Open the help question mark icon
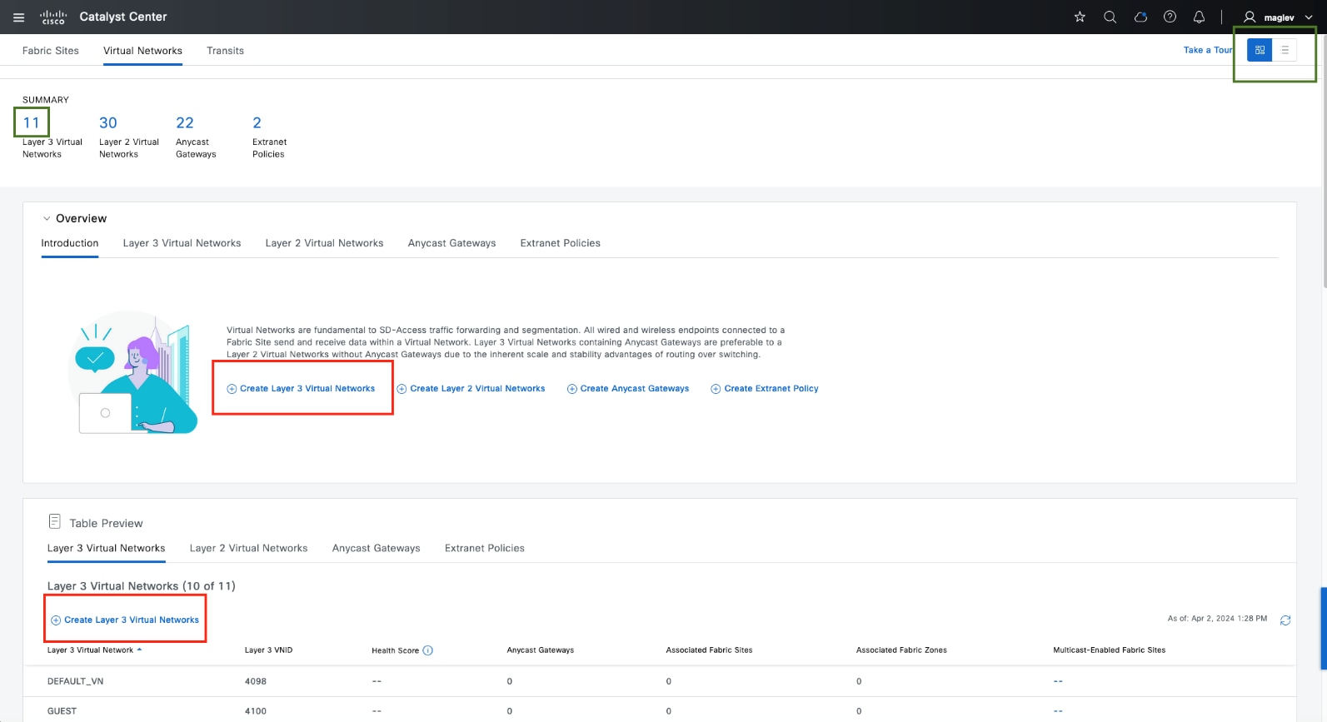This screenshot has height=722, width=1327. pyautogui.click(x=1170, y=17)
